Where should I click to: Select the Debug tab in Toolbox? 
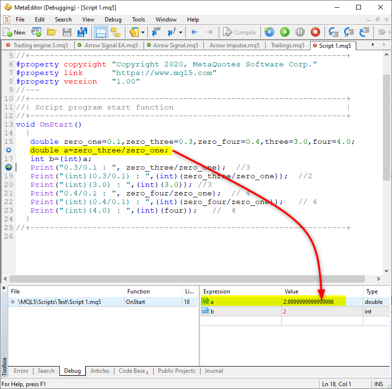click(x=72, y=371)
